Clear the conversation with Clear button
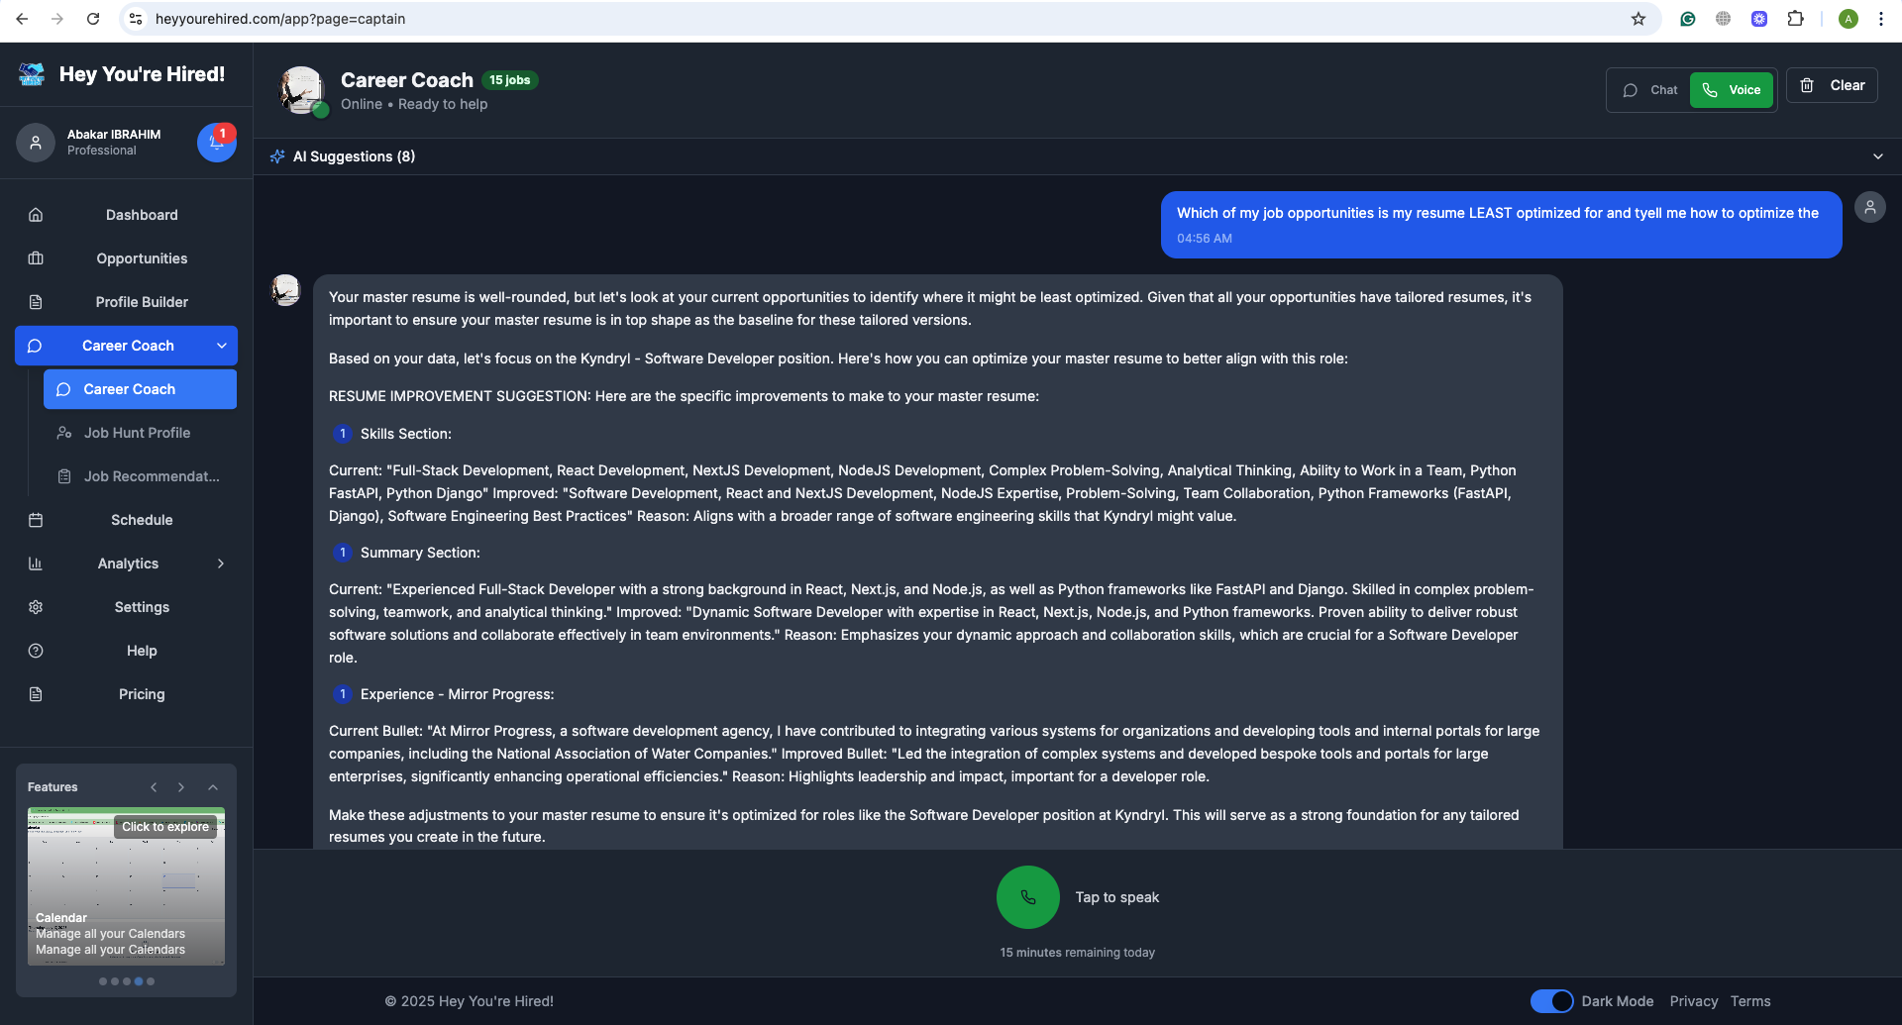The image size is (1902, 1025). (1832, 85)
